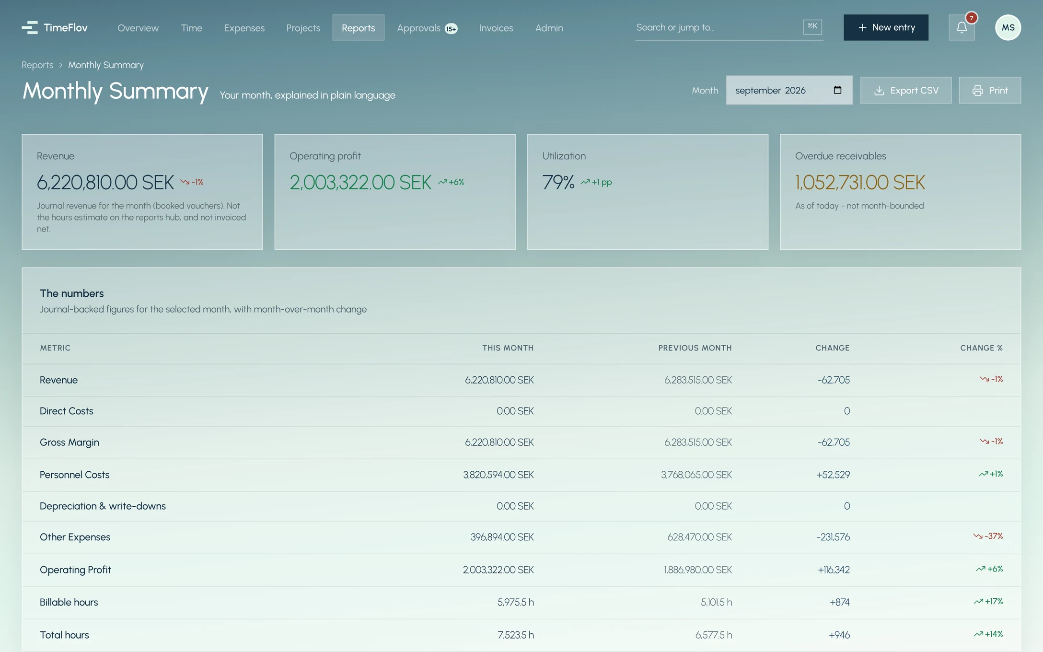
Task: Click the Billable hours +17% trend indicator
Action: 988,601
